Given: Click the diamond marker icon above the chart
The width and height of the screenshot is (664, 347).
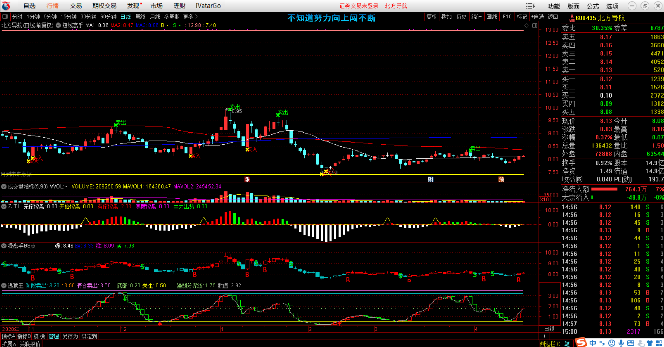Looking at the screenshot, I should [x=527, y=25].
